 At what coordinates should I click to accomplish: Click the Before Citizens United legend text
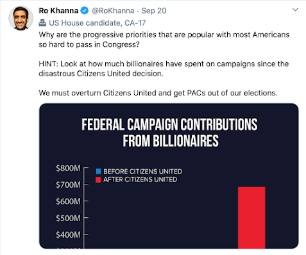click(x=142, y=171)
